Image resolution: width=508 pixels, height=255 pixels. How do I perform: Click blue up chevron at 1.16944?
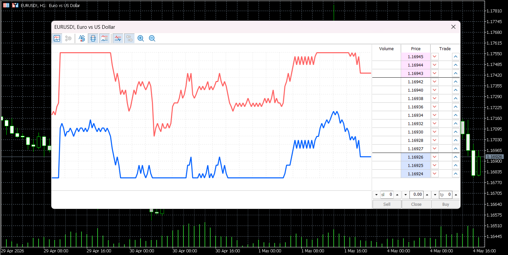[x=456, y=65]
